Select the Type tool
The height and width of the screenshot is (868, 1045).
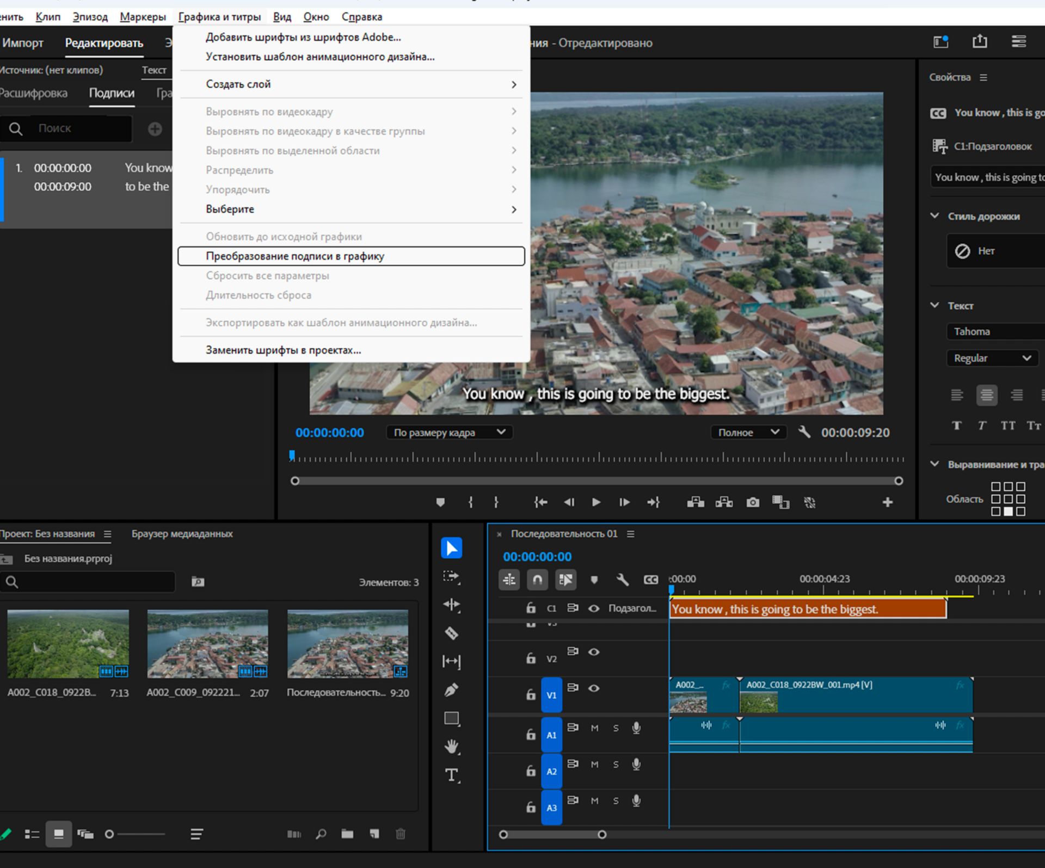coord(451,775)
